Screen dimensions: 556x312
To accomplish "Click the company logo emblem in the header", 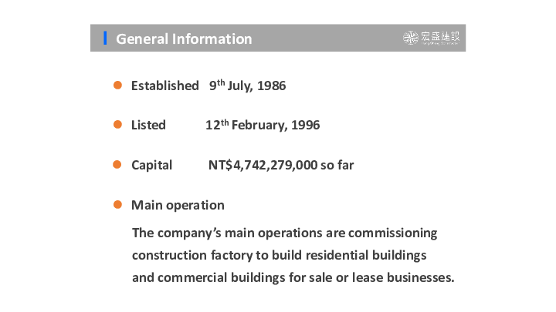I will tap(412, 38).
